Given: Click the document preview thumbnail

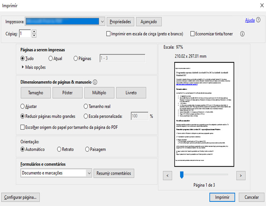Looking at the screenshot, I should tap(204, 114).
